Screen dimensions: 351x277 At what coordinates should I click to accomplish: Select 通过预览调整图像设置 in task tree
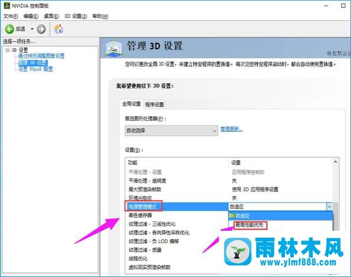click(41, 56)
